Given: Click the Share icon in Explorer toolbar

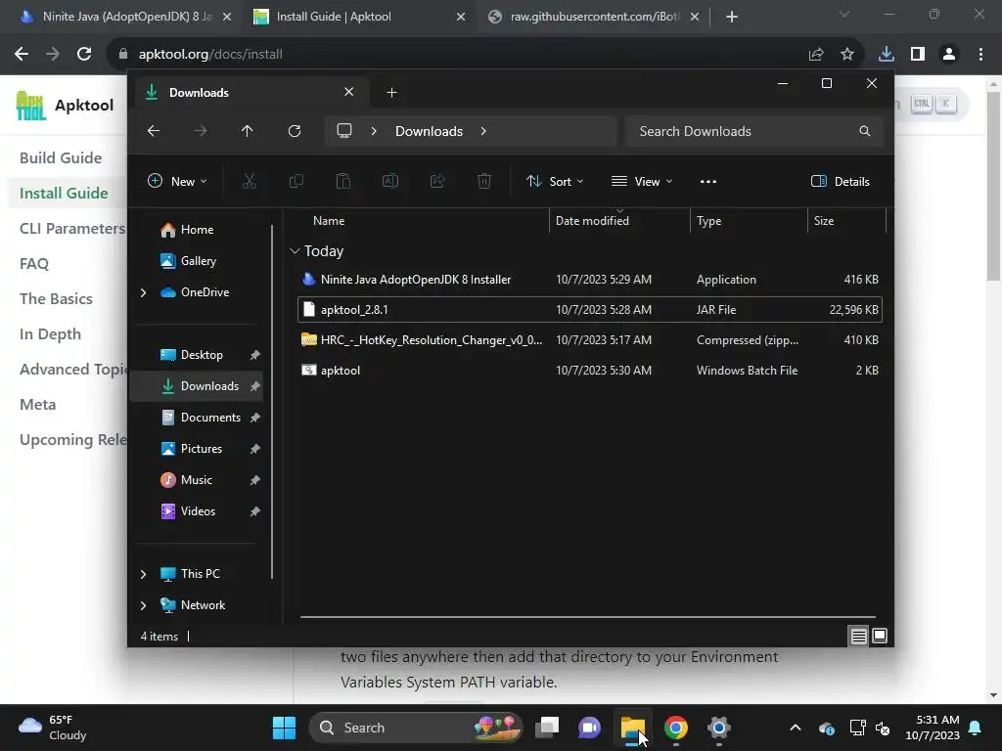Looking at the screenshot, I should [x=437, y=181].
